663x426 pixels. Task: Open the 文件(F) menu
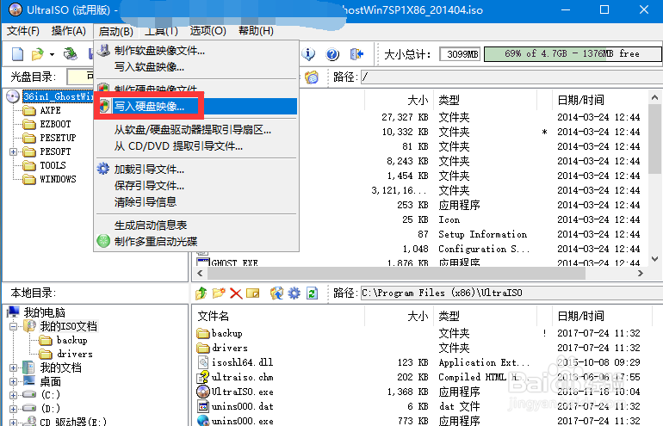(23, 31)
